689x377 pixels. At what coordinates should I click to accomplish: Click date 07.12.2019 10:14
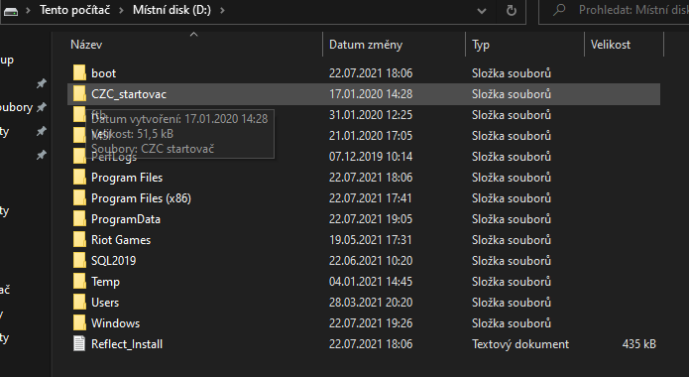tap(371, 157)
